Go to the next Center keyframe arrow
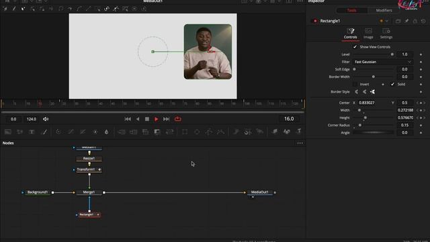 [424, 103]
